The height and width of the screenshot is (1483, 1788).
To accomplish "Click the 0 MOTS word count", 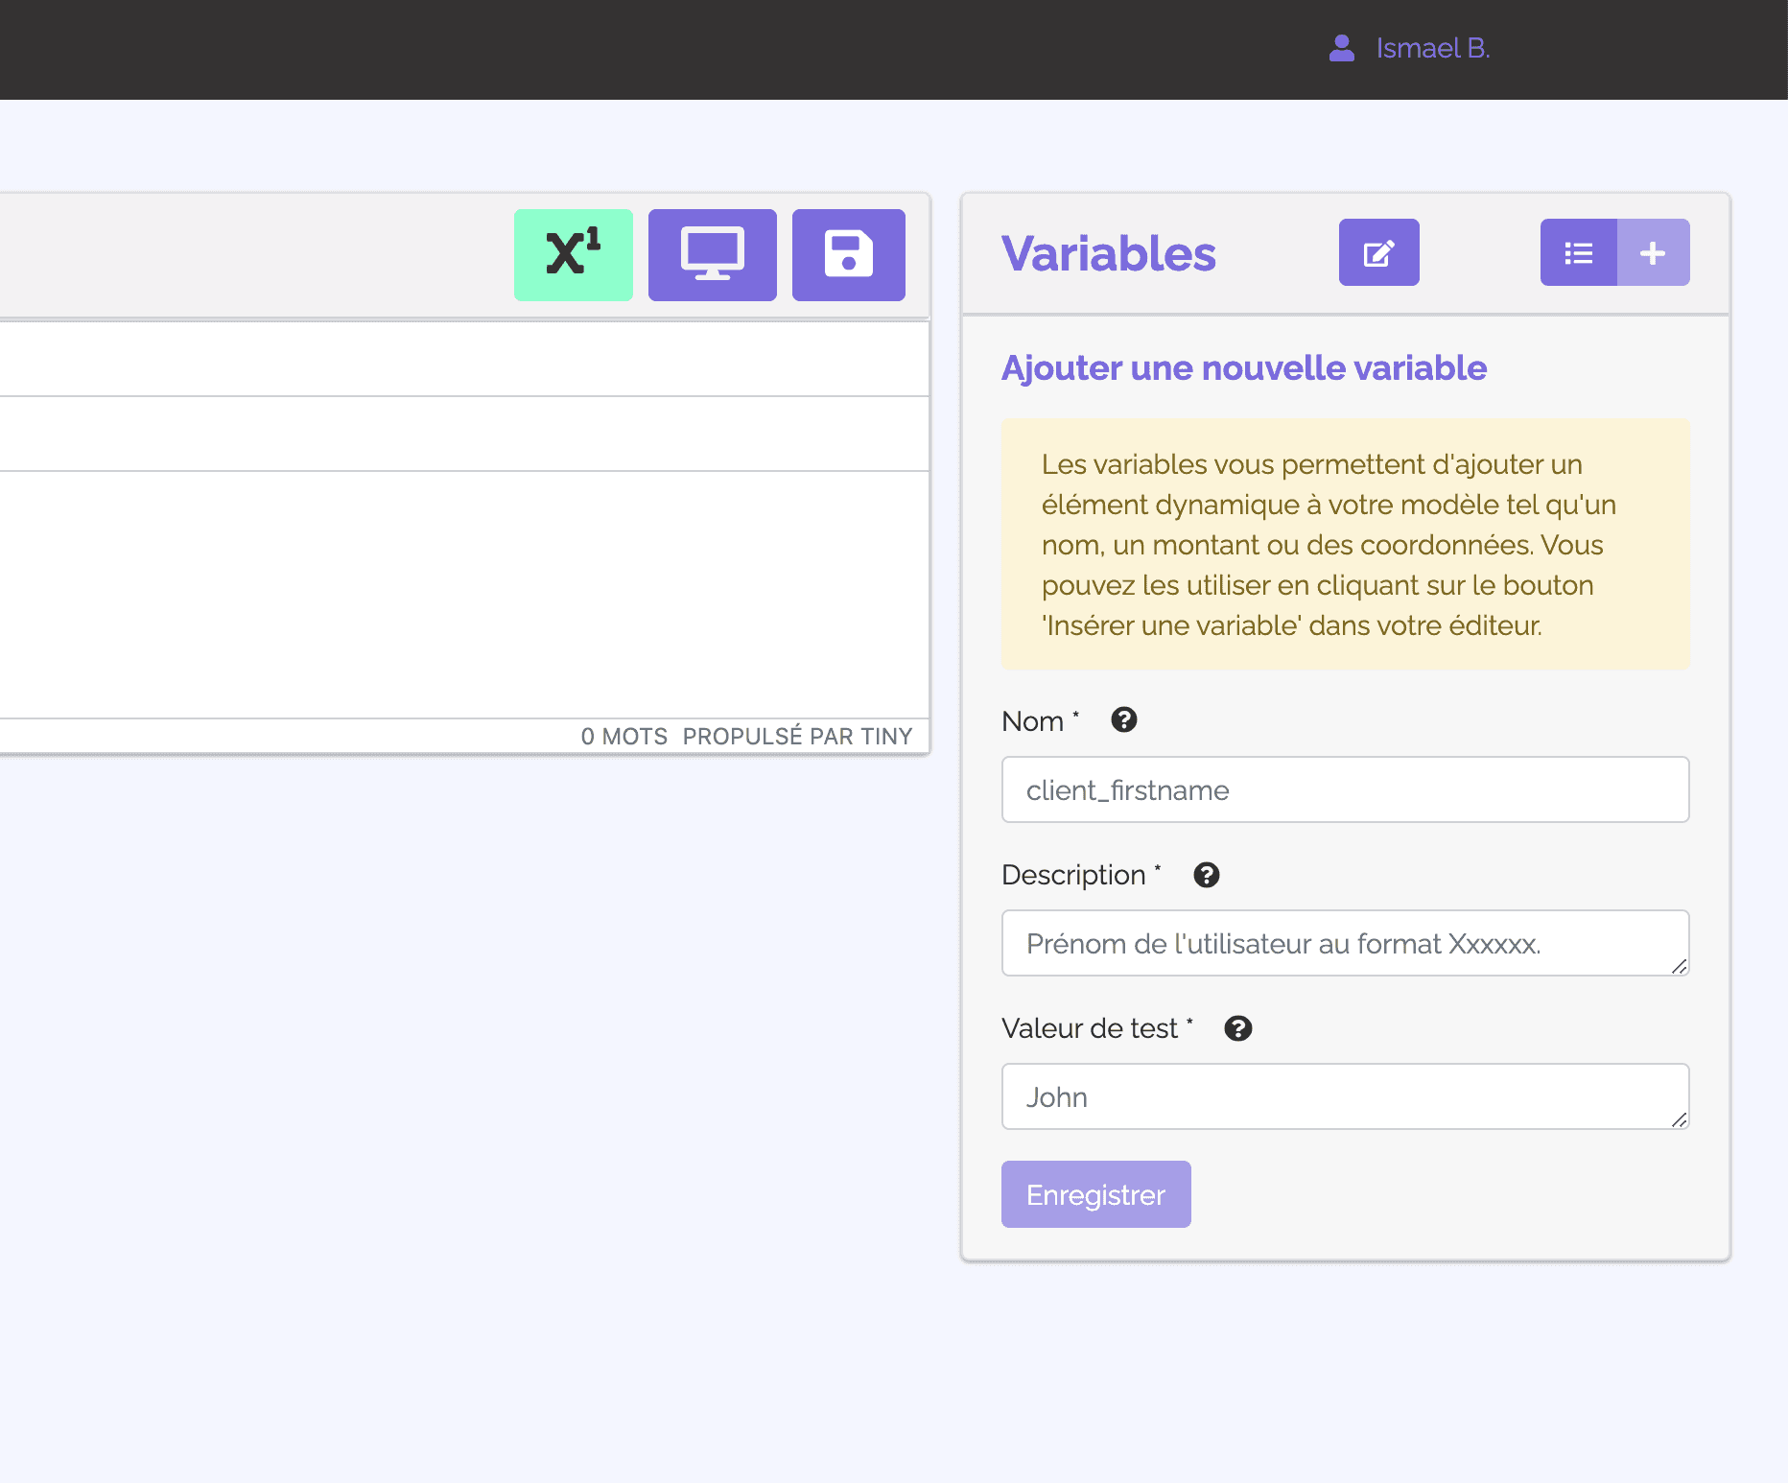I will (x=623, y=736).
